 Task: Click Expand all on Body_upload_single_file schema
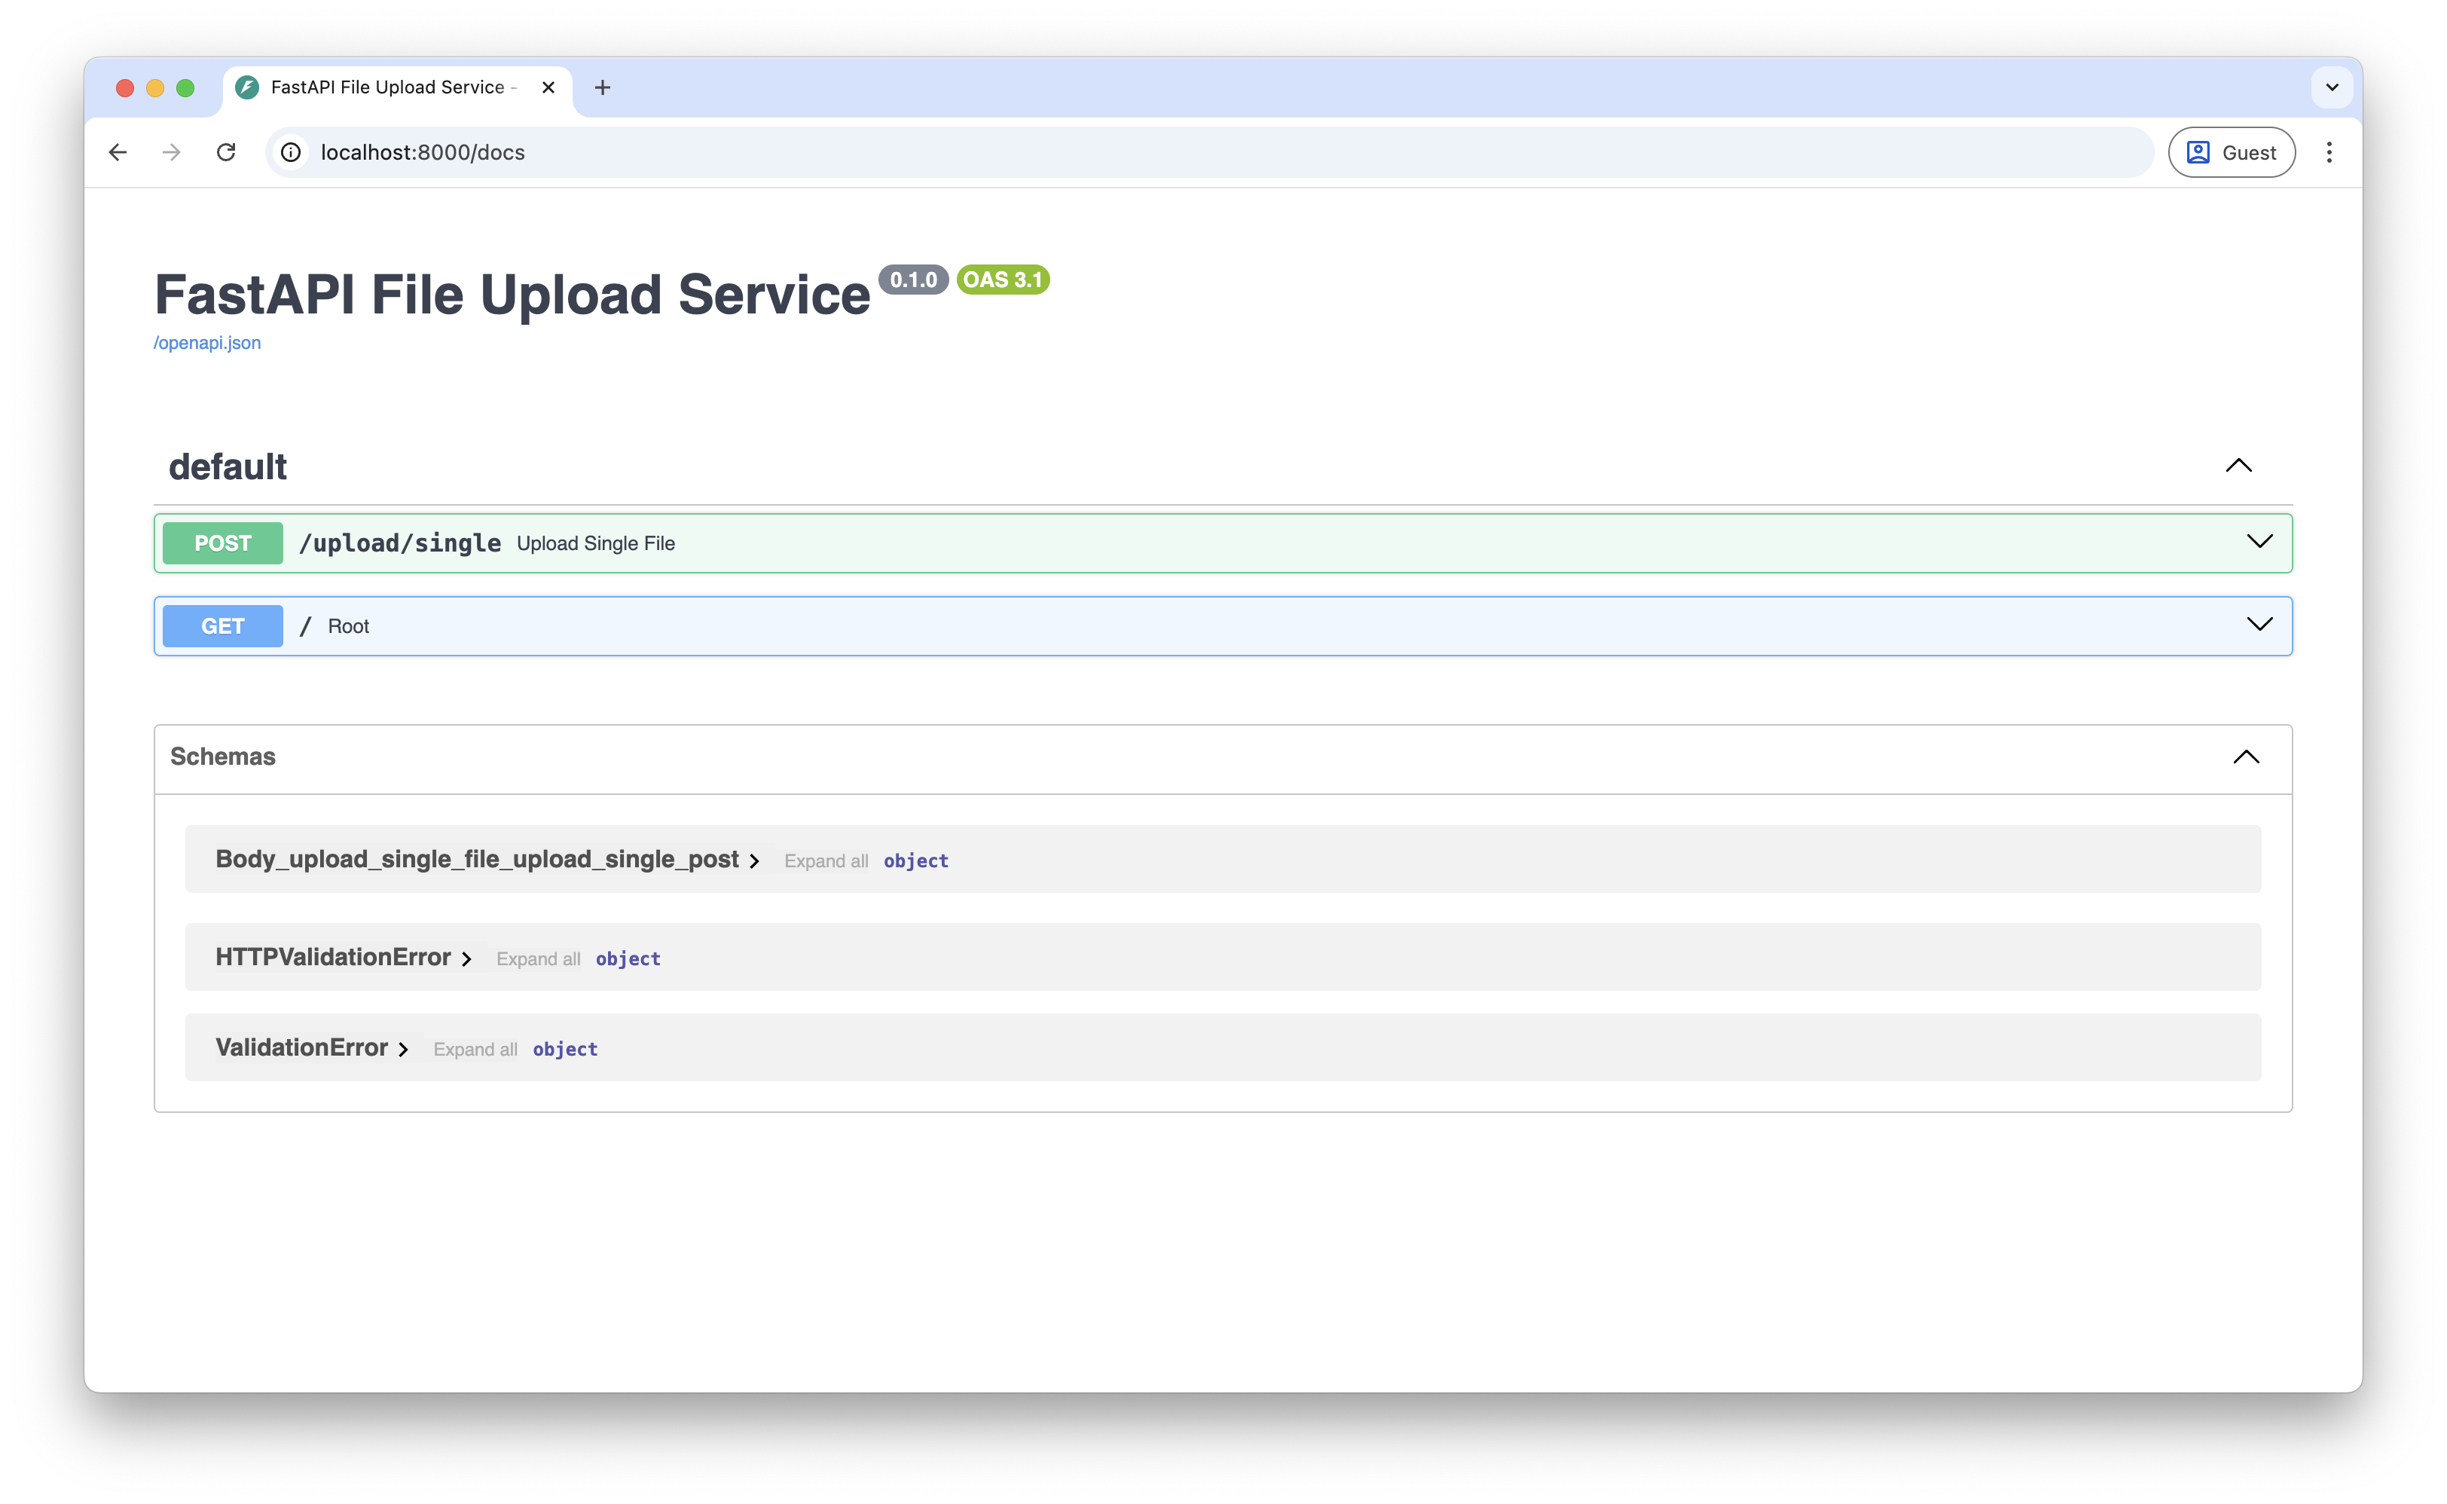click(x=825, y=861)
